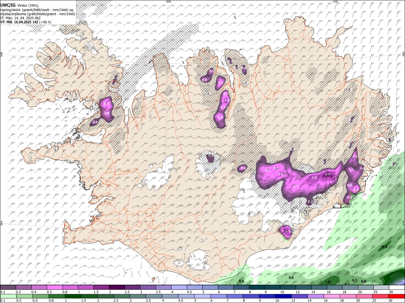Screen dimensions: 405x303
Task: Click the deep blue 10 swatch in the lower rain legend
Action: tap(283, 296)
